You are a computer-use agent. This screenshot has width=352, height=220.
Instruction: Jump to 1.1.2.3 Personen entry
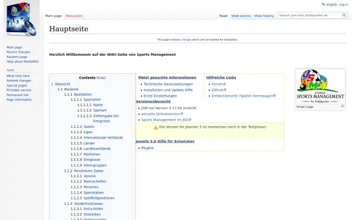click(84, 187)
